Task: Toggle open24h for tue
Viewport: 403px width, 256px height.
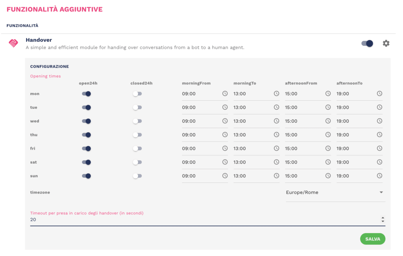Action: (x=86, y=107)
